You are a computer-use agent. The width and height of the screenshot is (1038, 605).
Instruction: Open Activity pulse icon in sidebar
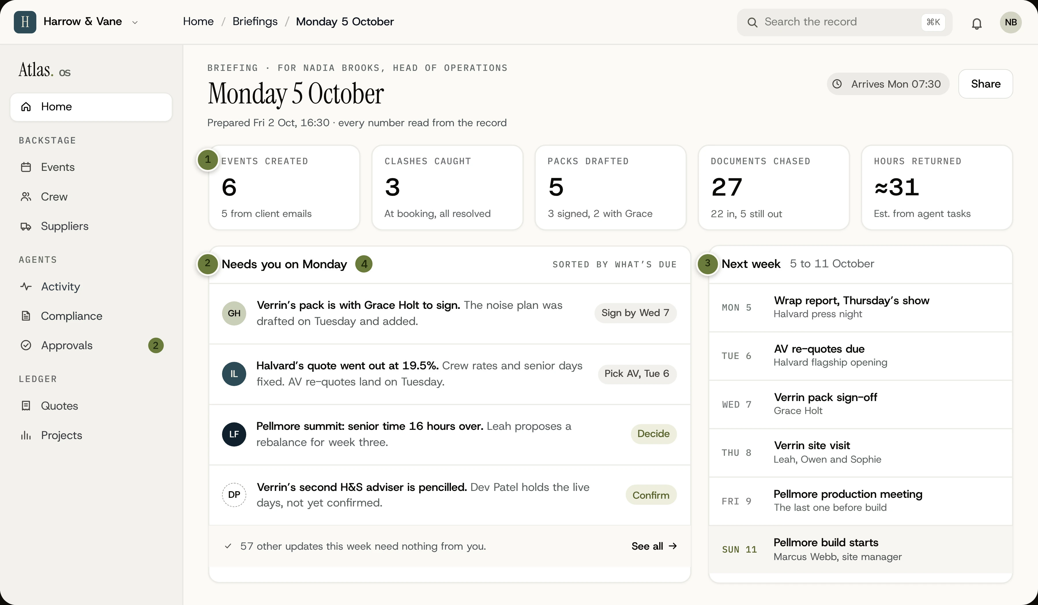click(x=26, y=286)
